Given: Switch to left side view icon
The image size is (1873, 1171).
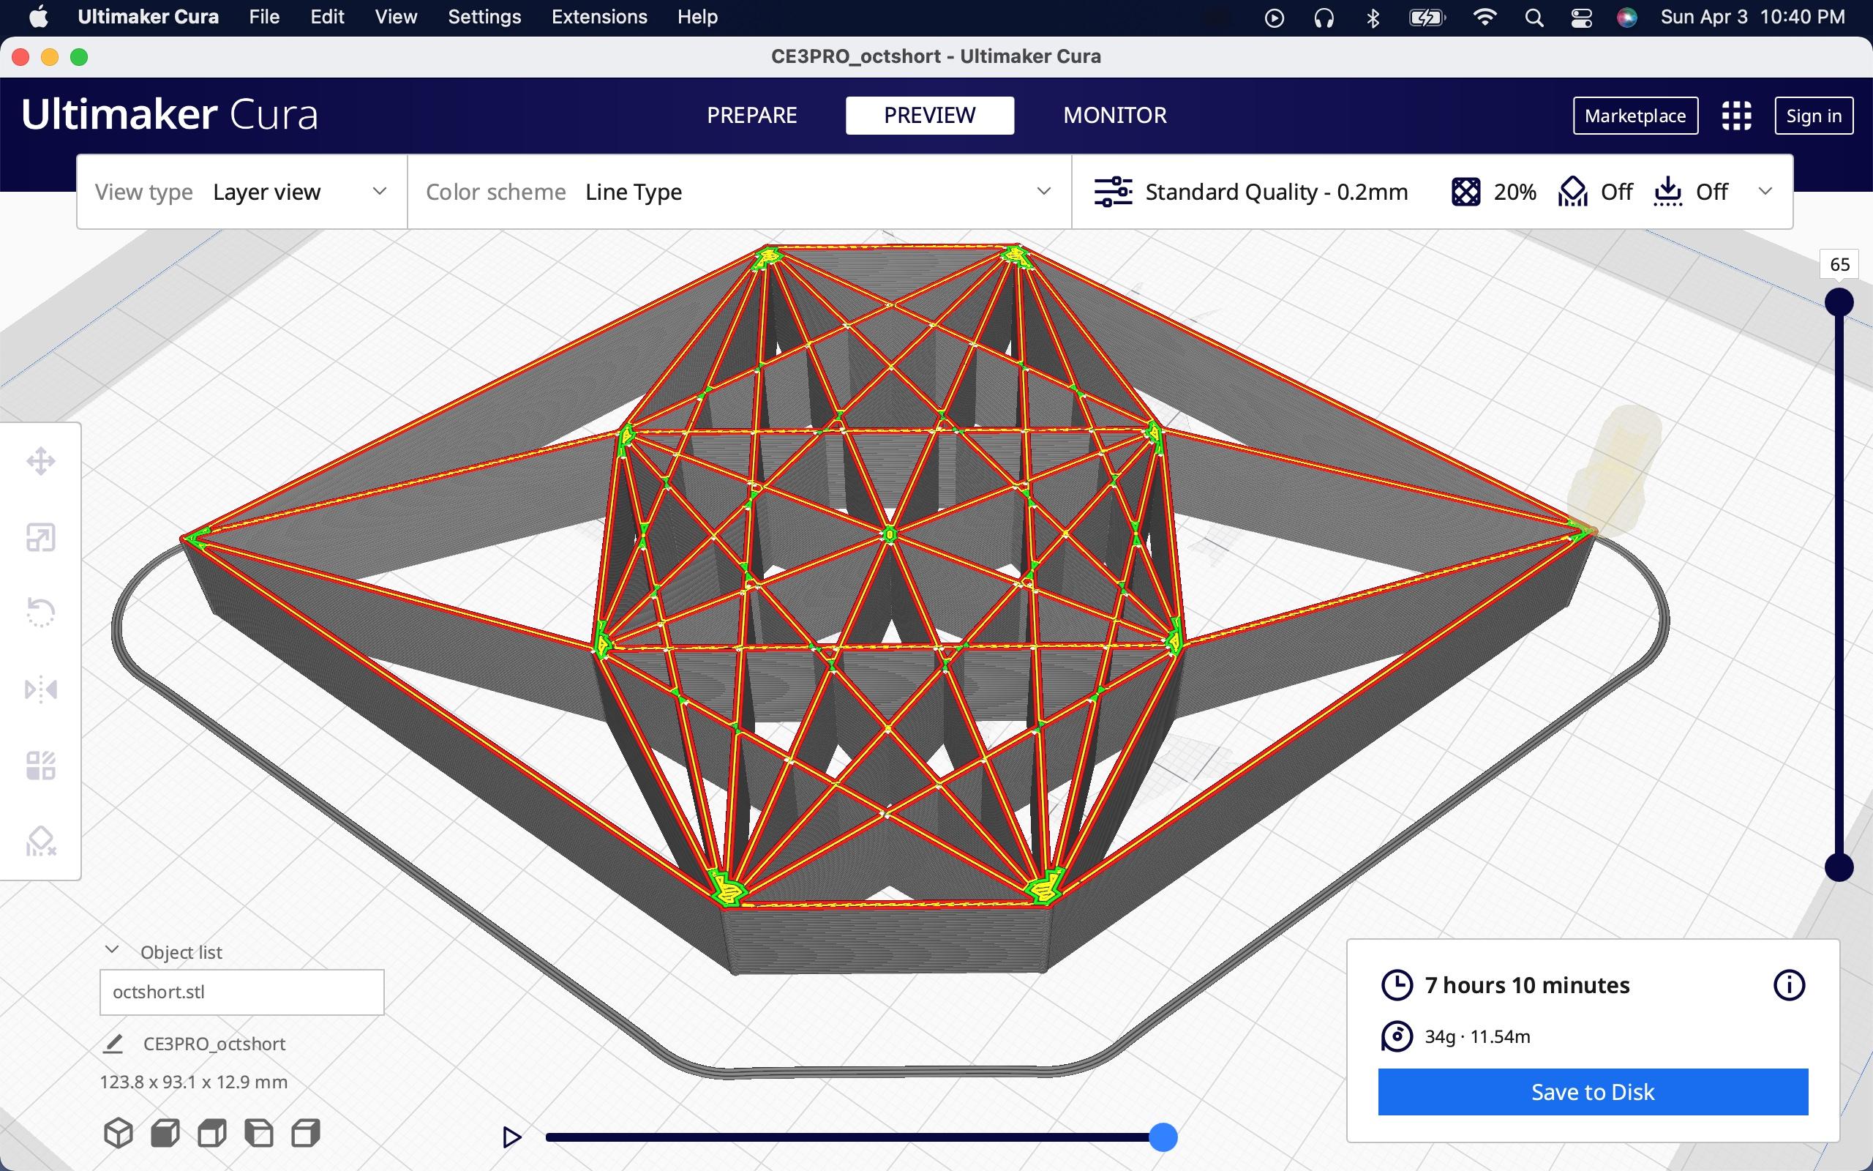Looking at the screenshot, I should pyautogui.click(x=258, y=1132).
